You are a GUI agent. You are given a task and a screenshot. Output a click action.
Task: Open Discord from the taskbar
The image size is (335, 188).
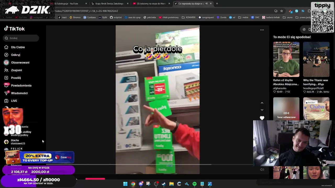(x=141, y=184)
